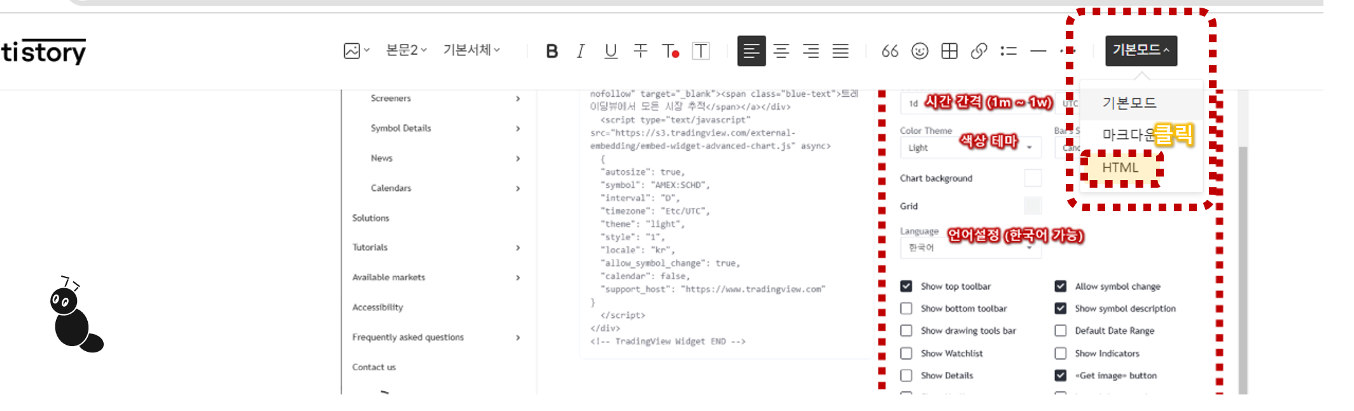Pick the Grid color swatch
The height and width of the screenshot is (411, 1354).
(x=1033, y=206)
